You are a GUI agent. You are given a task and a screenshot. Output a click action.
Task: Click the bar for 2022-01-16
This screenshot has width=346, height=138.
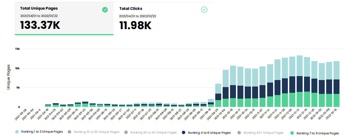click(336, 84)
